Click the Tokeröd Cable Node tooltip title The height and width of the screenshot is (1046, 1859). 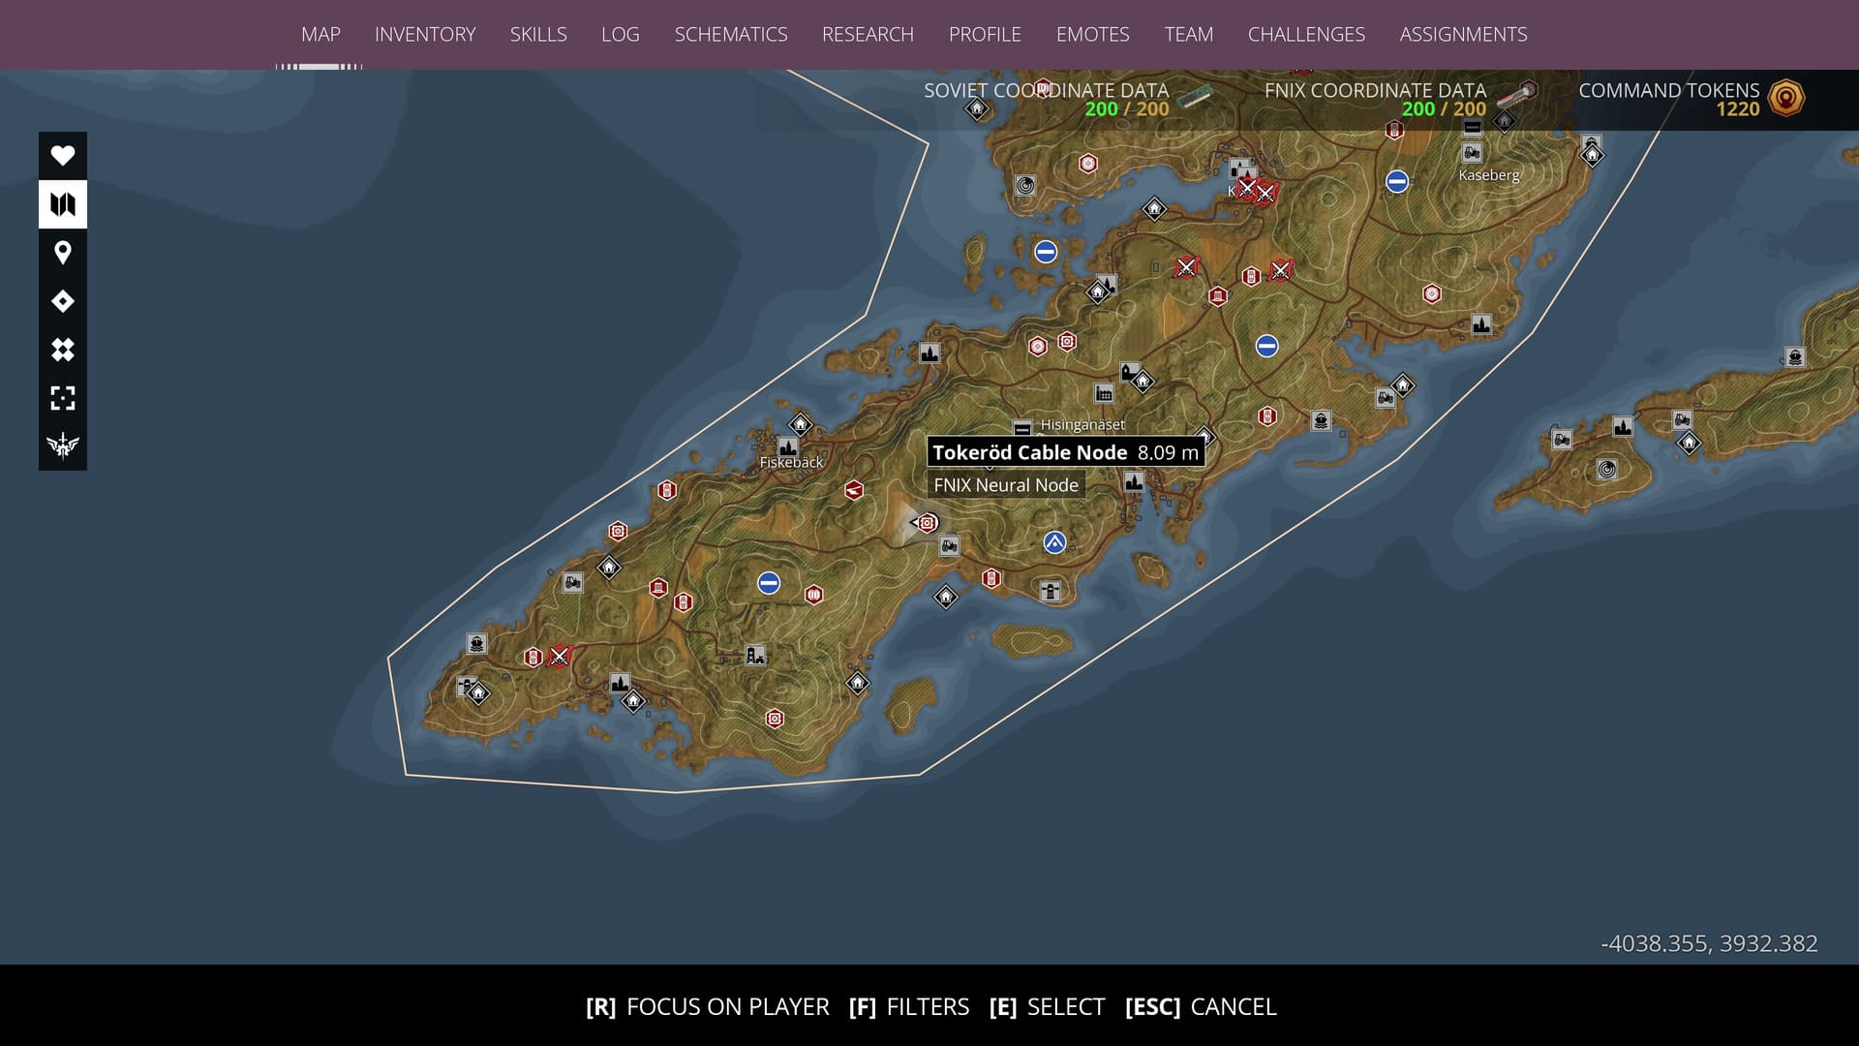point(1030,452)
